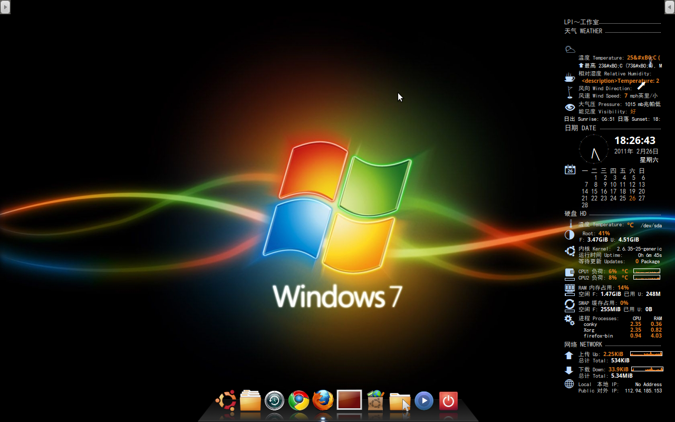Screen dimensions: 675x422
Task: Click the Xorg process row
Action: [622, 330]
